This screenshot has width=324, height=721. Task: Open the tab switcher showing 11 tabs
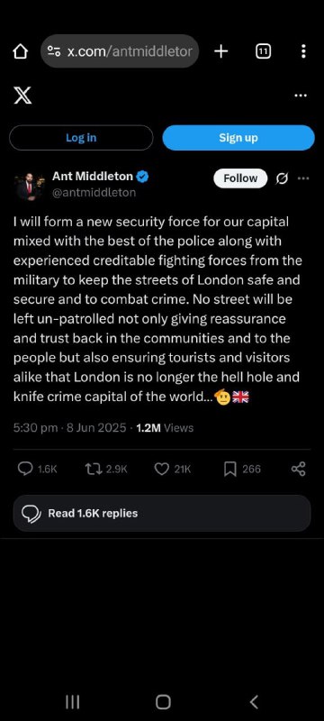pyautogui.click(x=263, y=51)
